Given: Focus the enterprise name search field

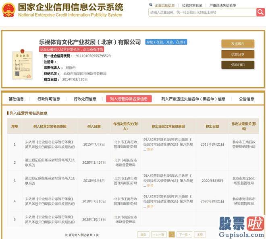Looking at the screenshot, I should tap(202, 12).
